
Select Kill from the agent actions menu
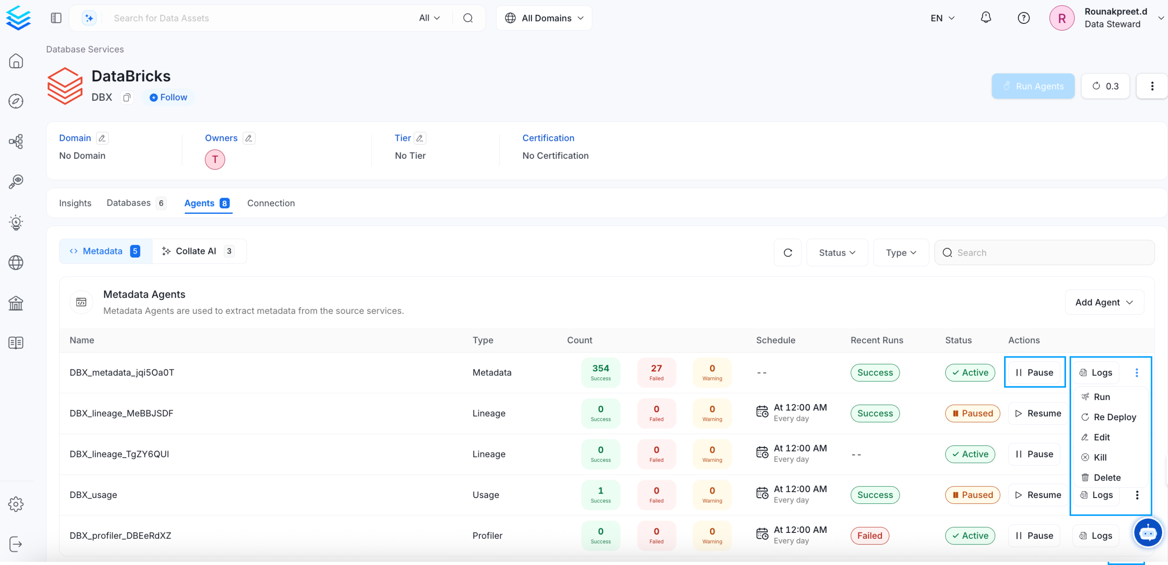click(1100, 457)
